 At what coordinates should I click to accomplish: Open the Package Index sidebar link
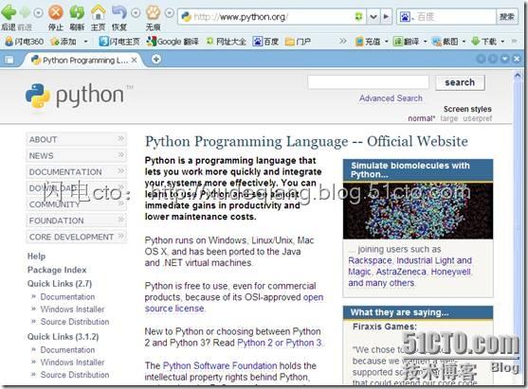(x=57, y=270)
